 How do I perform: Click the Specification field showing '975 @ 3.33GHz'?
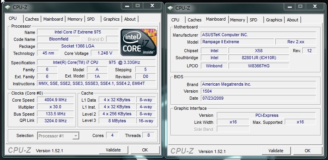tap(96, 62)
